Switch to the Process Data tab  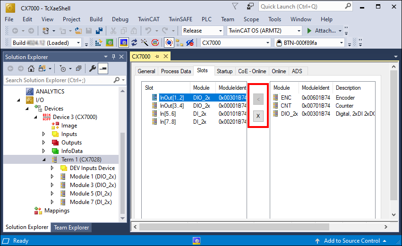point(176,71)
